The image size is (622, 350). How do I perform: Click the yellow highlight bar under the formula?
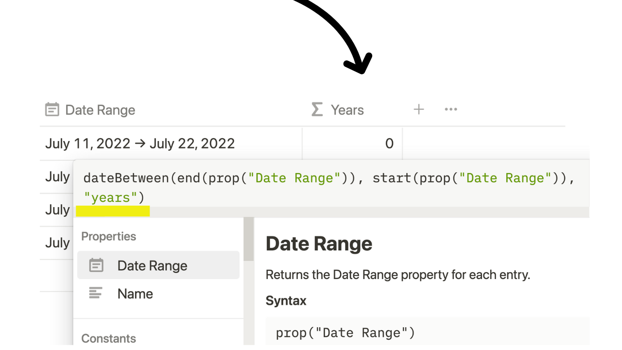(x=113, y=211)
